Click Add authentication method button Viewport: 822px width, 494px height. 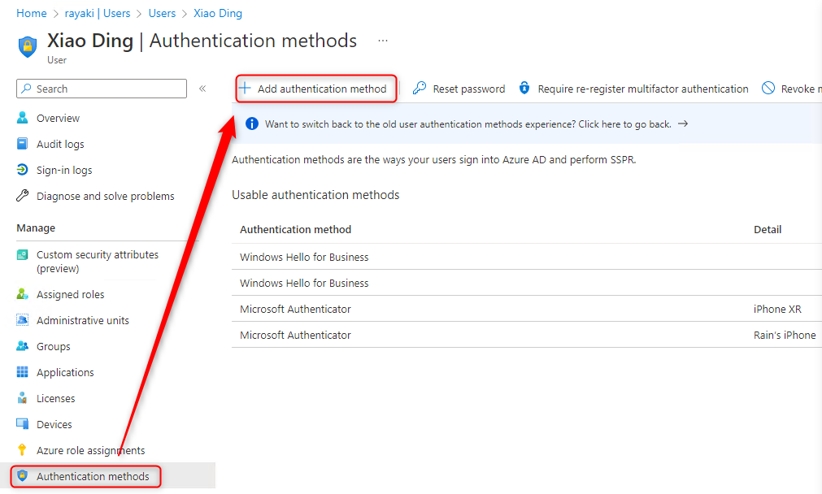tap(314, 89)
